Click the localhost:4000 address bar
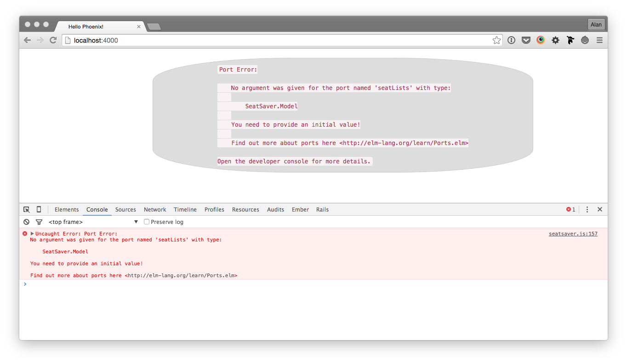This screenshot has width=627, height=363. [276, 40]
